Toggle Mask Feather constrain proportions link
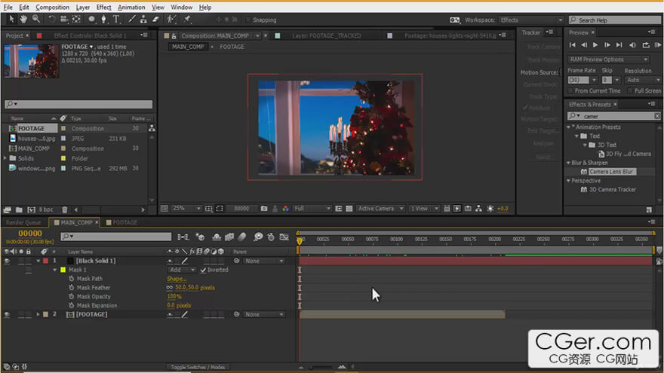664x373 pixels. click(170, 288)
